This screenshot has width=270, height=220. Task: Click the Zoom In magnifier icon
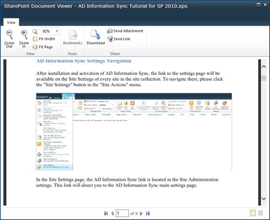click(24, 35)
